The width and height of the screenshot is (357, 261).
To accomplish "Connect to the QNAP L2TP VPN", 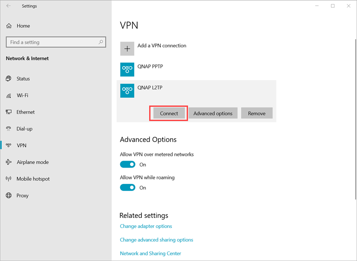I will point(169,113).
